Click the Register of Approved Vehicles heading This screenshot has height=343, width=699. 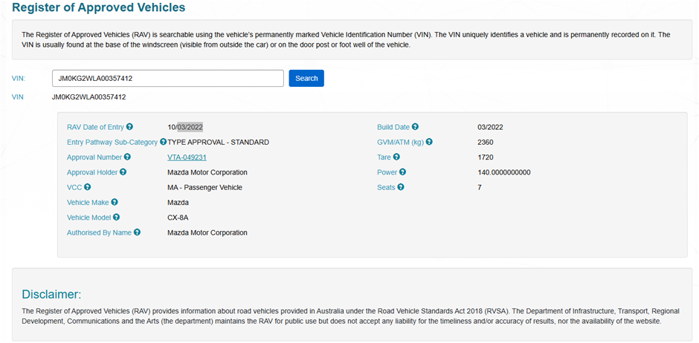(98, 8)
